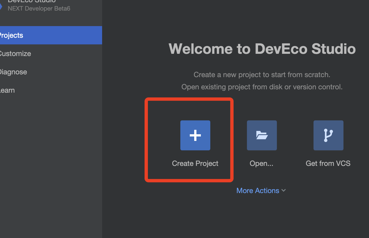The width and height of the screenshot is (369, 238).
Task: Click the blue plus icon tile
Action: tap(195, 135)
